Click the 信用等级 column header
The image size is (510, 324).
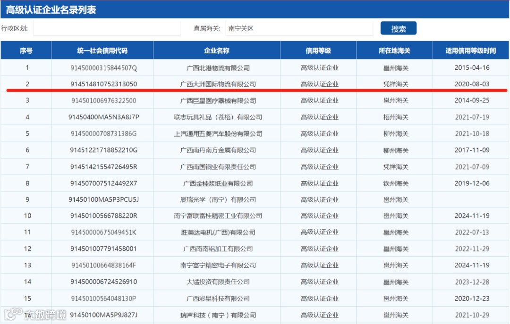tap(318, 50)
